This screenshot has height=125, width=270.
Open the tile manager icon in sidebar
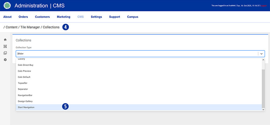5,46
